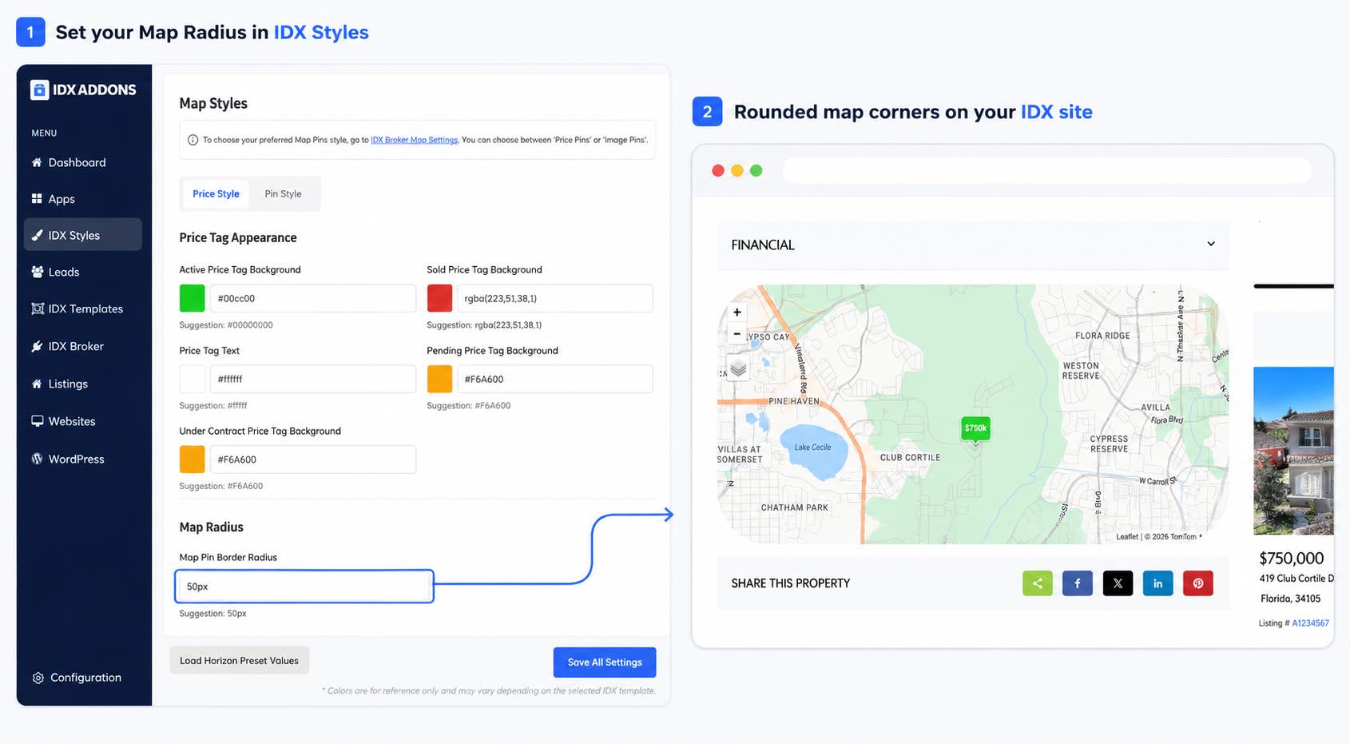1350x744 pixels.
Task: Share the property on Pinterest
Action: coord(1198,583)
